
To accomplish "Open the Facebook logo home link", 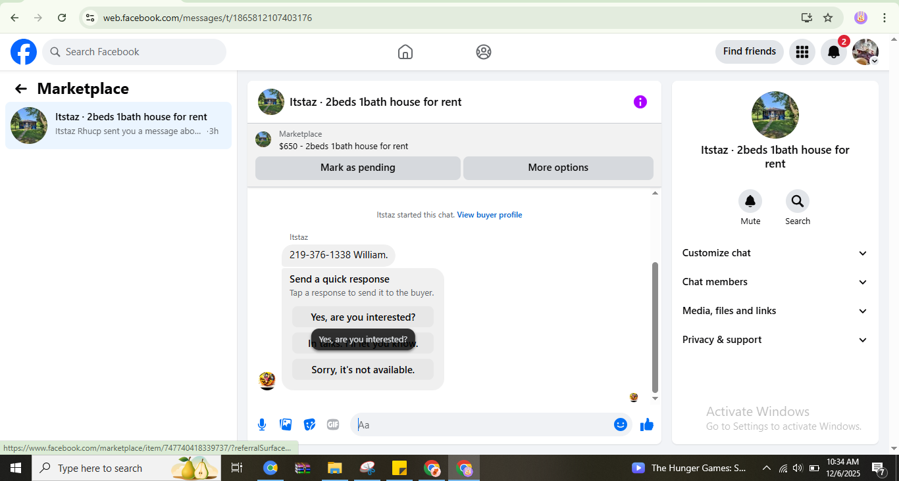I will coord(24,52).
